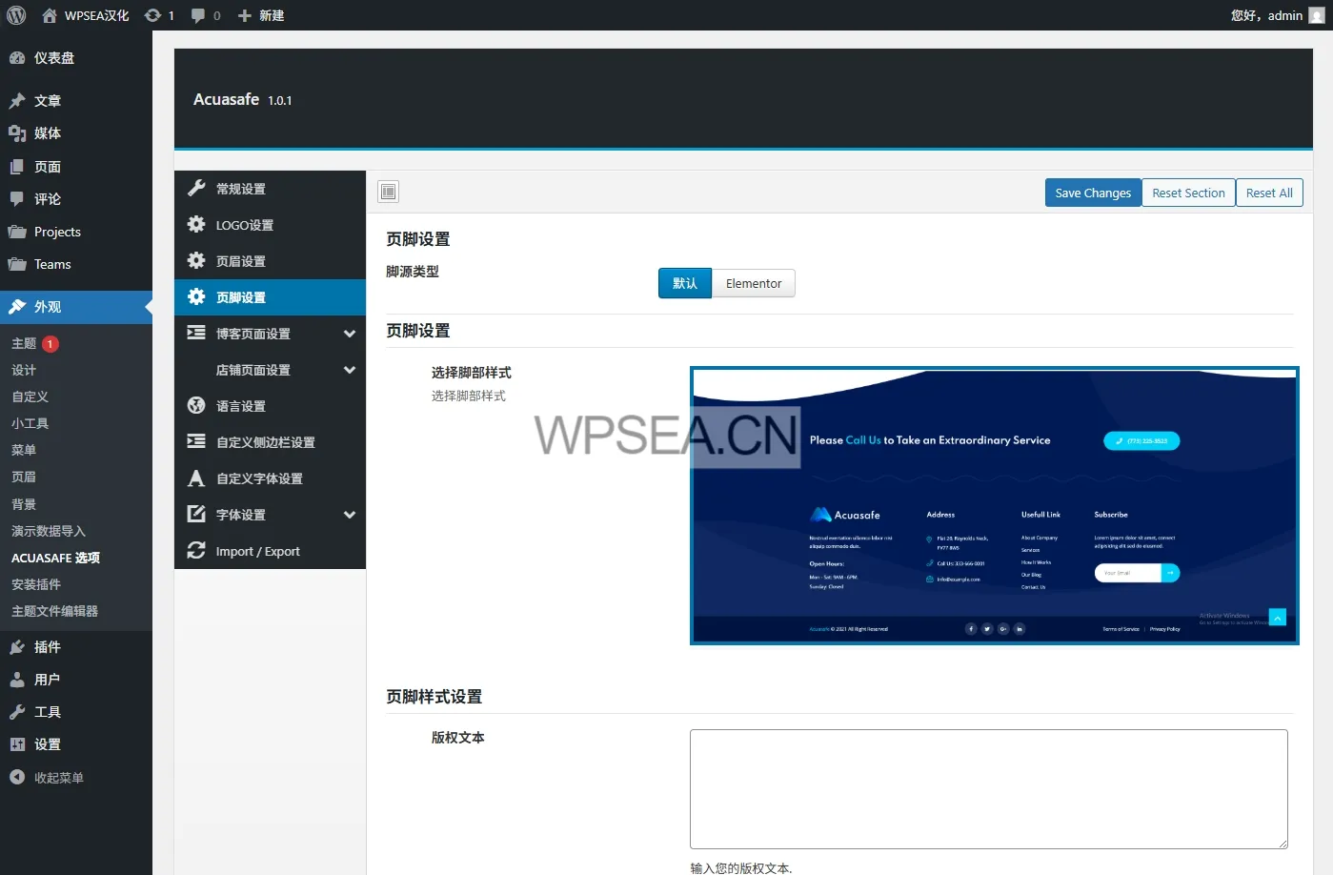This screenshot has width=1333, height=875.
Task: Select the dark blue footer style thumbnail
Action: tap(994, 506)
